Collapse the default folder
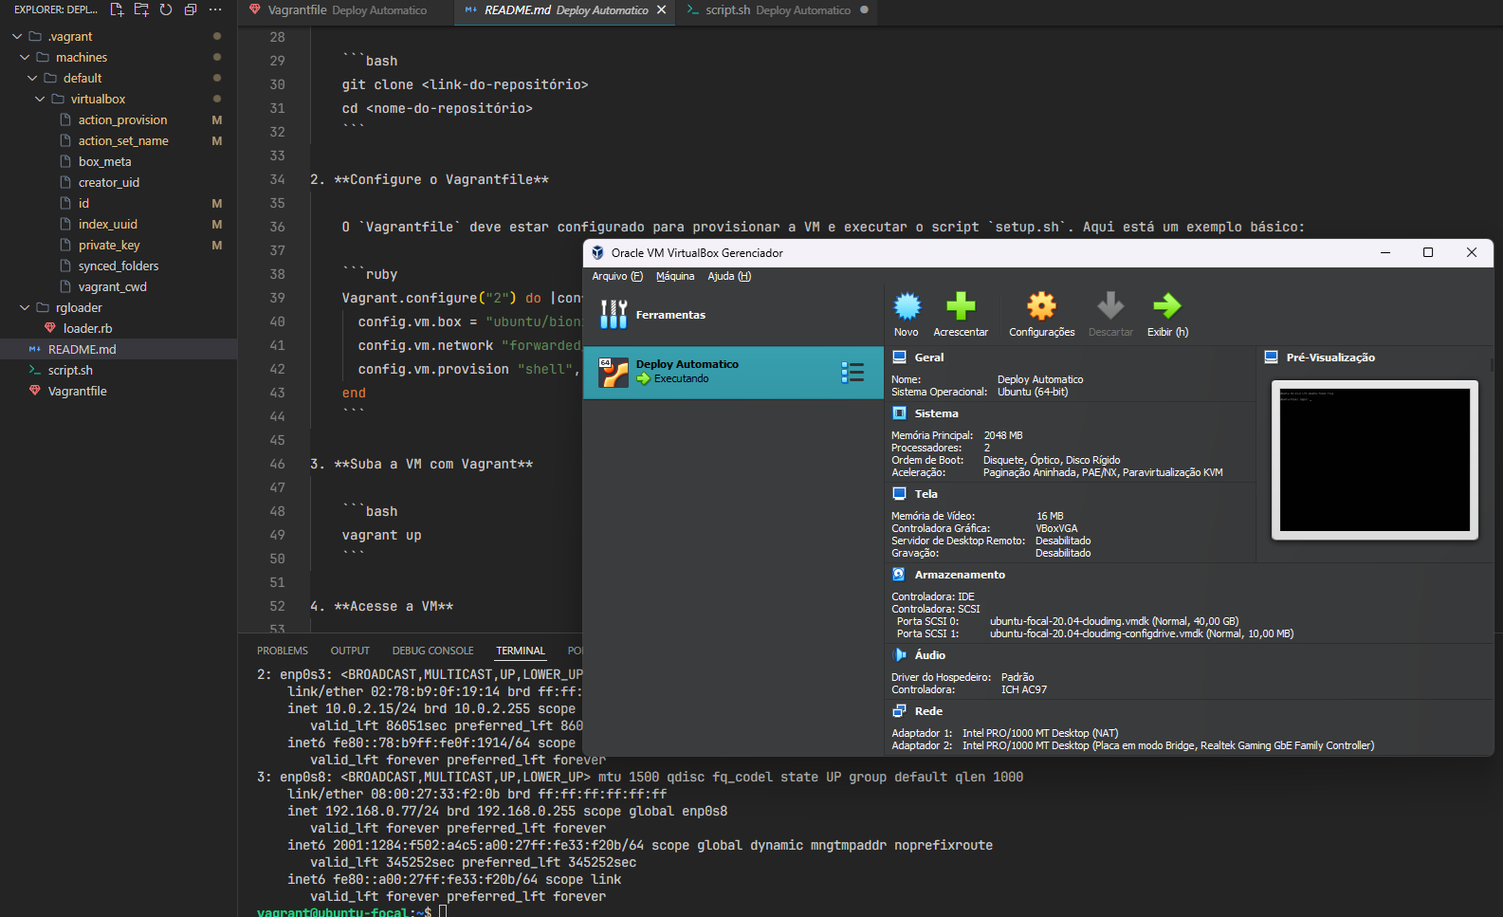Image resolution: width=1503 pixels, height=917 pixels. [x=32, y=78]
